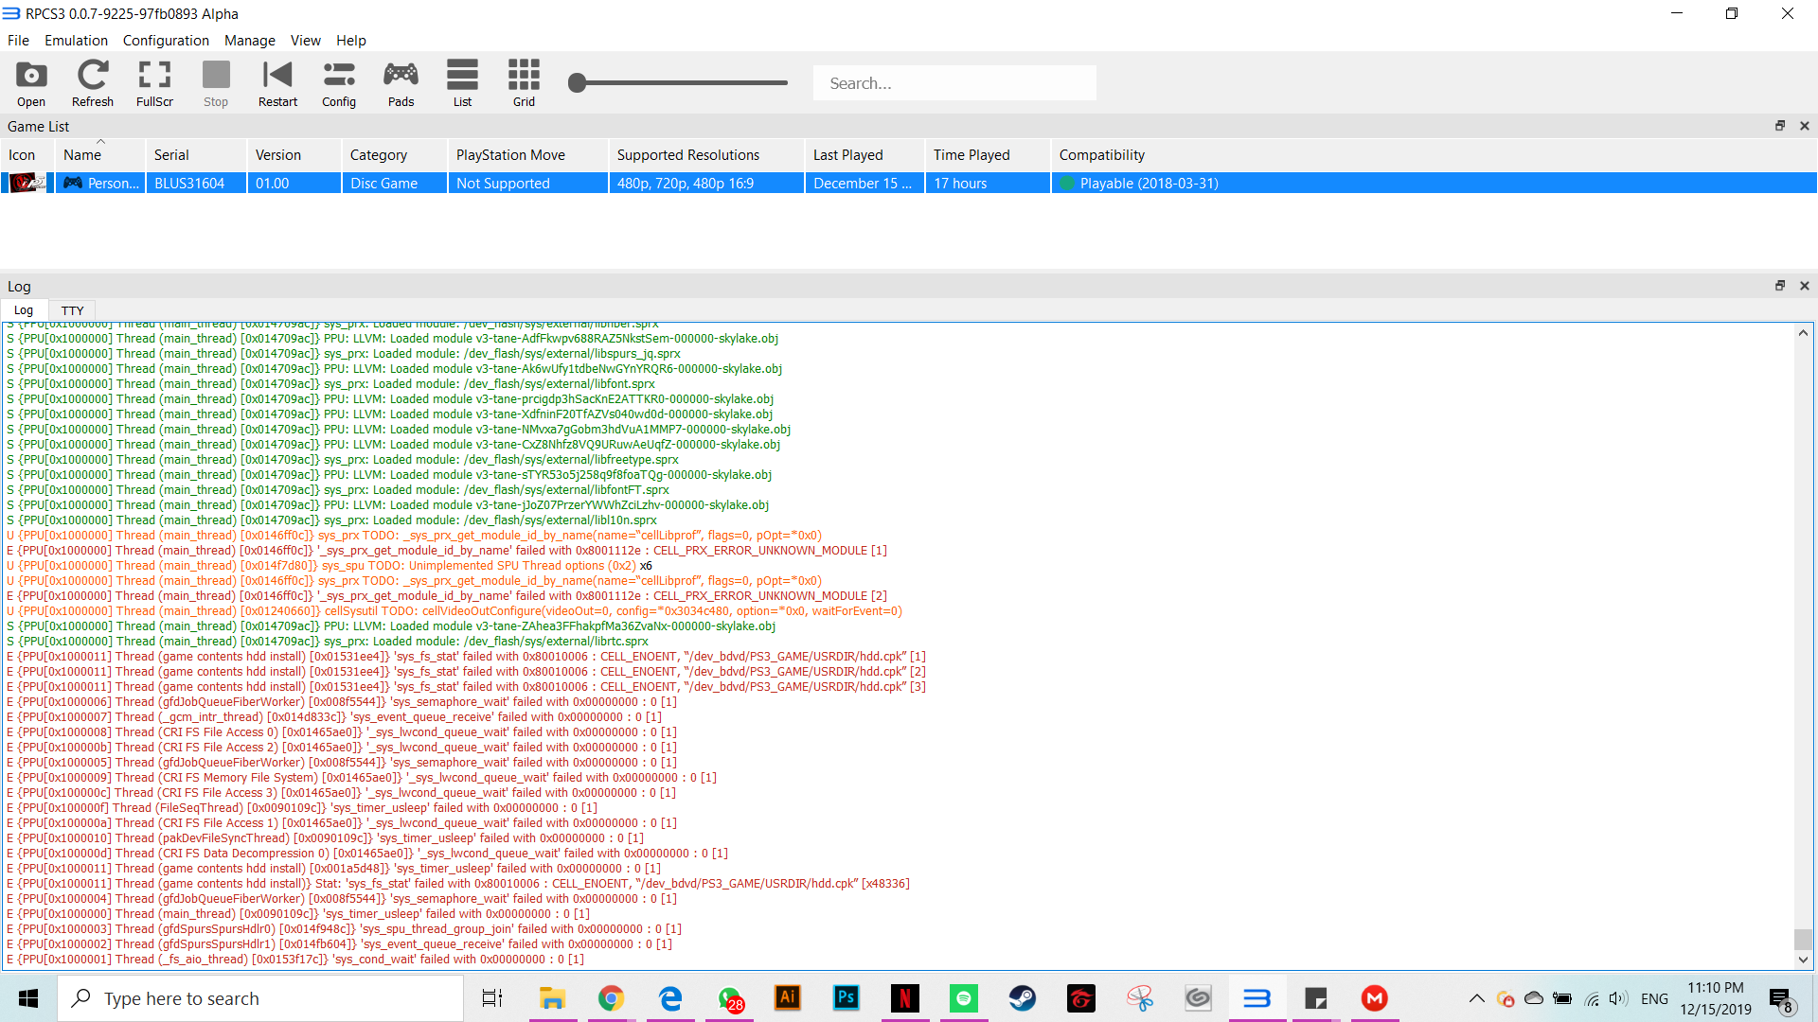Select the Persona game row

tap(114, 184)
